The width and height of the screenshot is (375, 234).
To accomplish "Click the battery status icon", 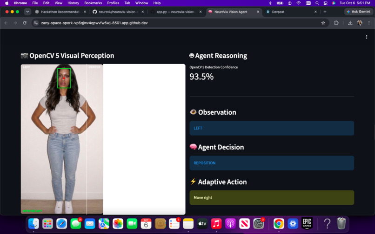I will click(280, 3).
